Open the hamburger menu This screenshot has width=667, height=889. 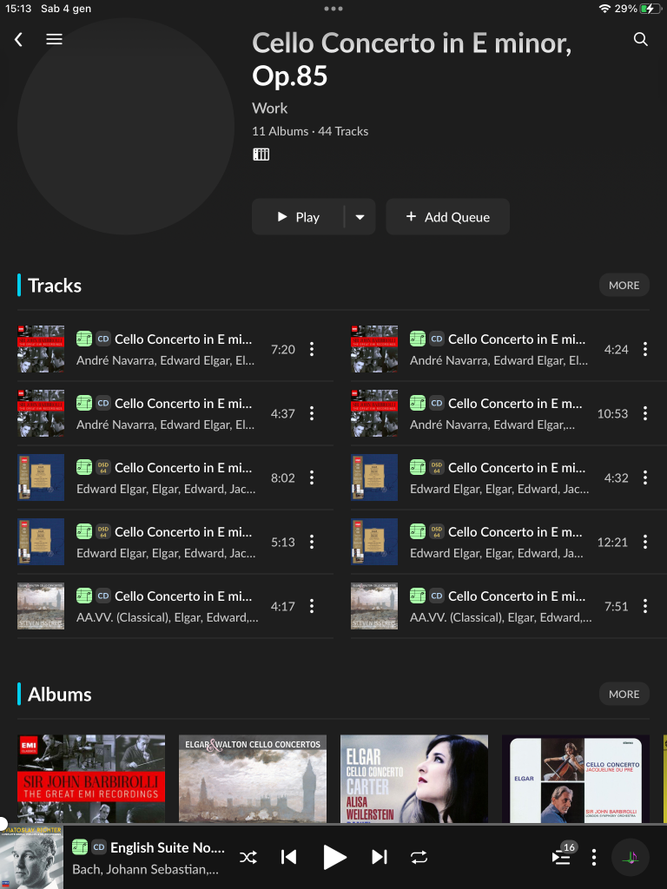click(x=54, y=39)
